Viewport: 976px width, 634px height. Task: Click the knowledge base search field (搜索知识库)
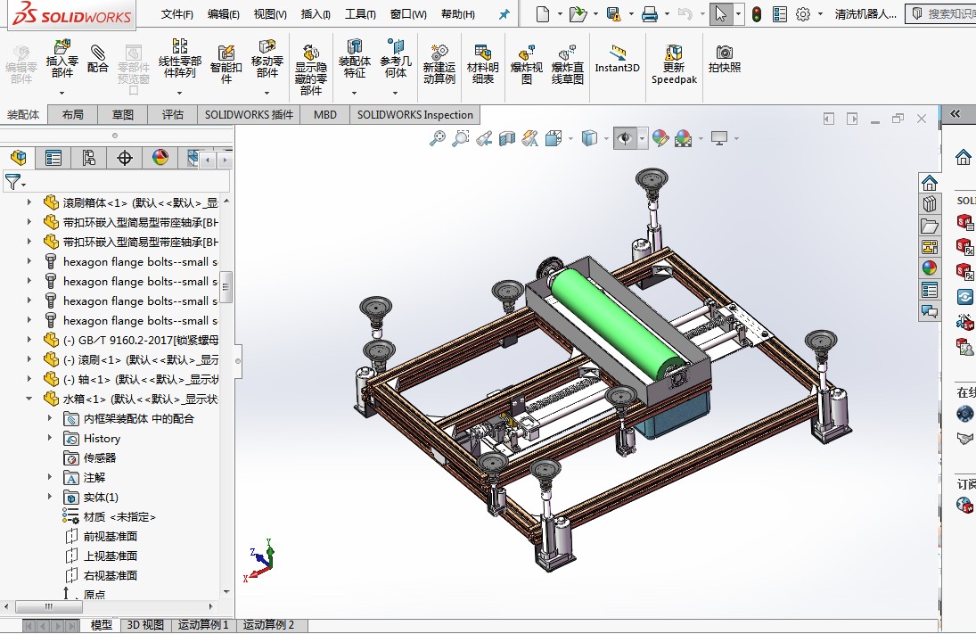point(941,13)
